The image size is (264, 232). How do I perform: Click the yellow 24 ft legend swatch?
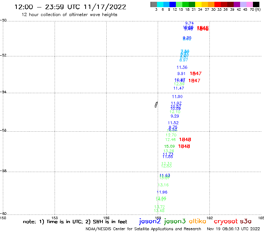[x=198, y=4]
